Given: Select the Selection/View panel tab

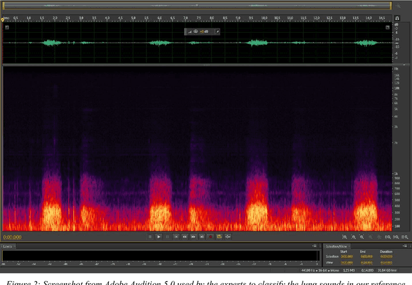Looking at the screenshot, I should [x=335, y=246].
